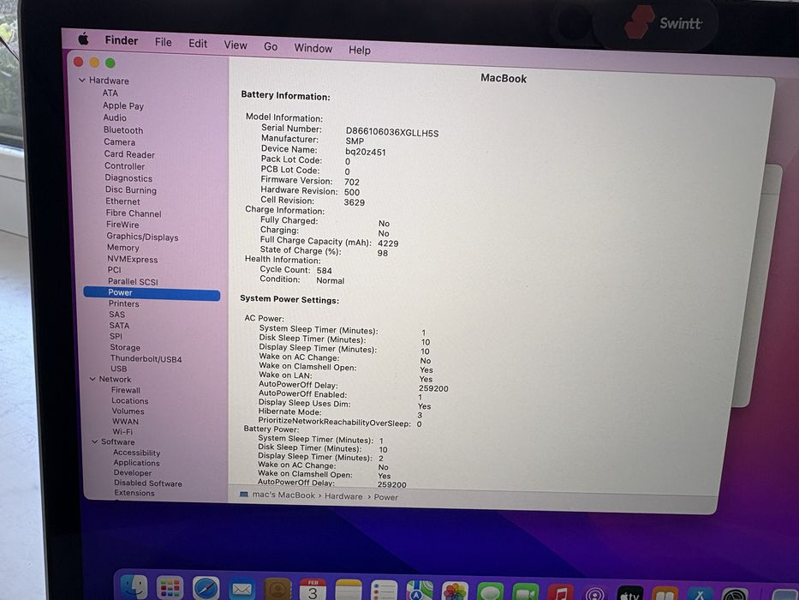The width and height of the screenshot is (799, 600).
Task: Select Thunderbolt/USB4 in sidebar
Action: [146, 358]
